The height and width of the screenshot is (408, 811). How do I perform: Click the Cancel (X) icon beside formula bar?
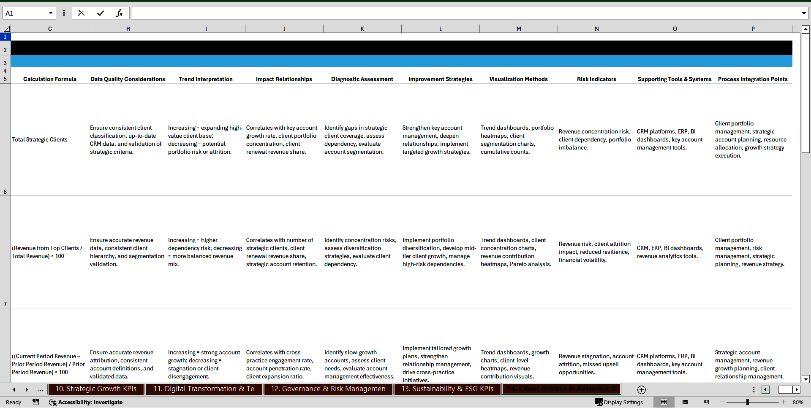tap(81, 13)
